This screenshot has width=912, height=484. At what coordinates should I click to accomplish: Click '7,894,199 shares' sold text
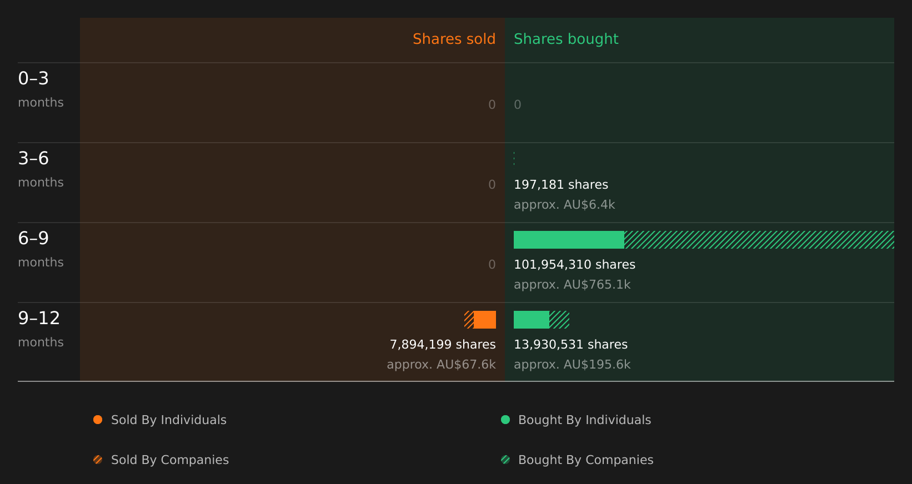443,345
